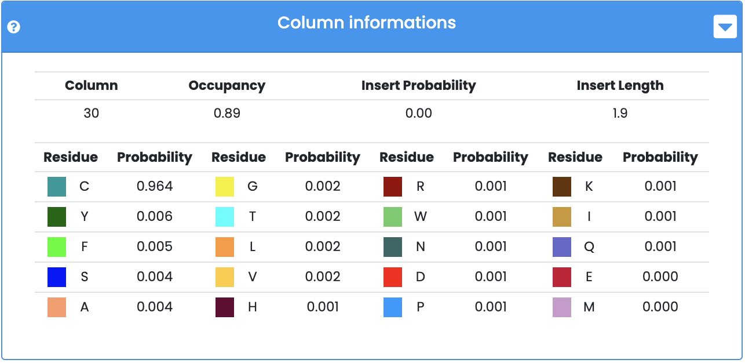Click the Insert Probability header

pyautogui.click(x=418, y=86)
